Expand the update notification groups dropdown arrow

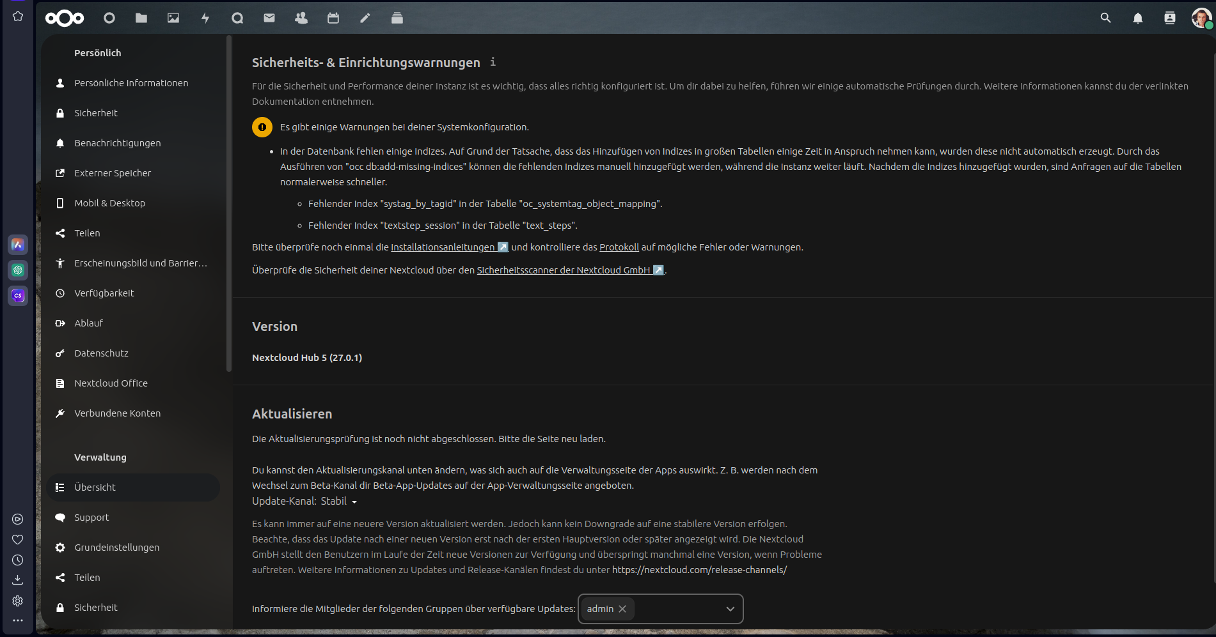click(x=730, y=609)
